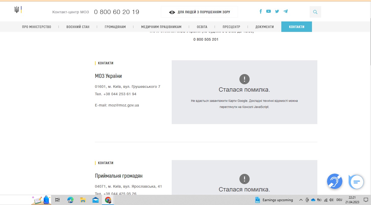Open the ministry Facebook page icon

pos(261,11)
